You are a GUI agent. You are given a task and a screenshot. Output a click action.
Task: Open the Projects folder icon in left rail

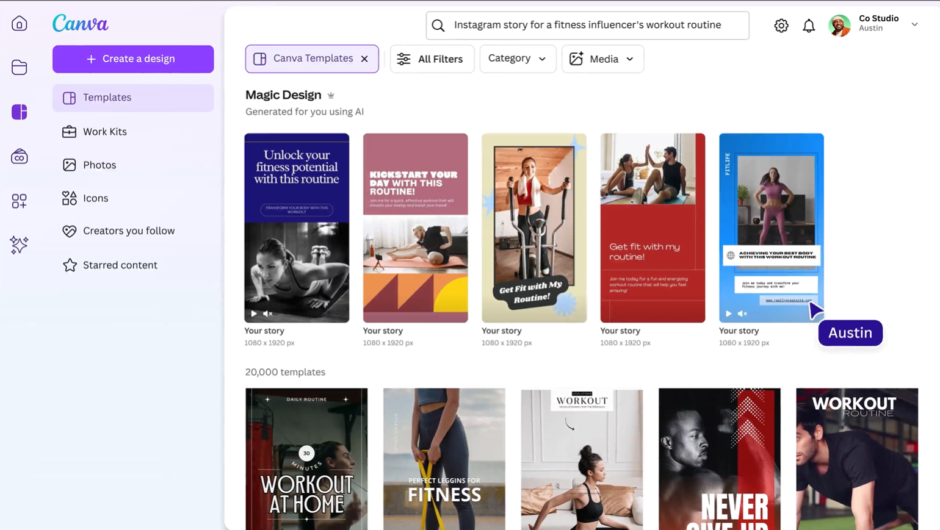20,67
